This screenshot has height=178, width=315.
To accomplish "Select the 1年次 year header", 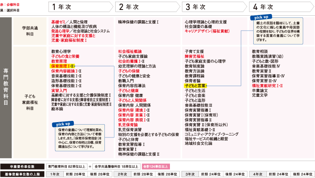I will tap(81, 7).
